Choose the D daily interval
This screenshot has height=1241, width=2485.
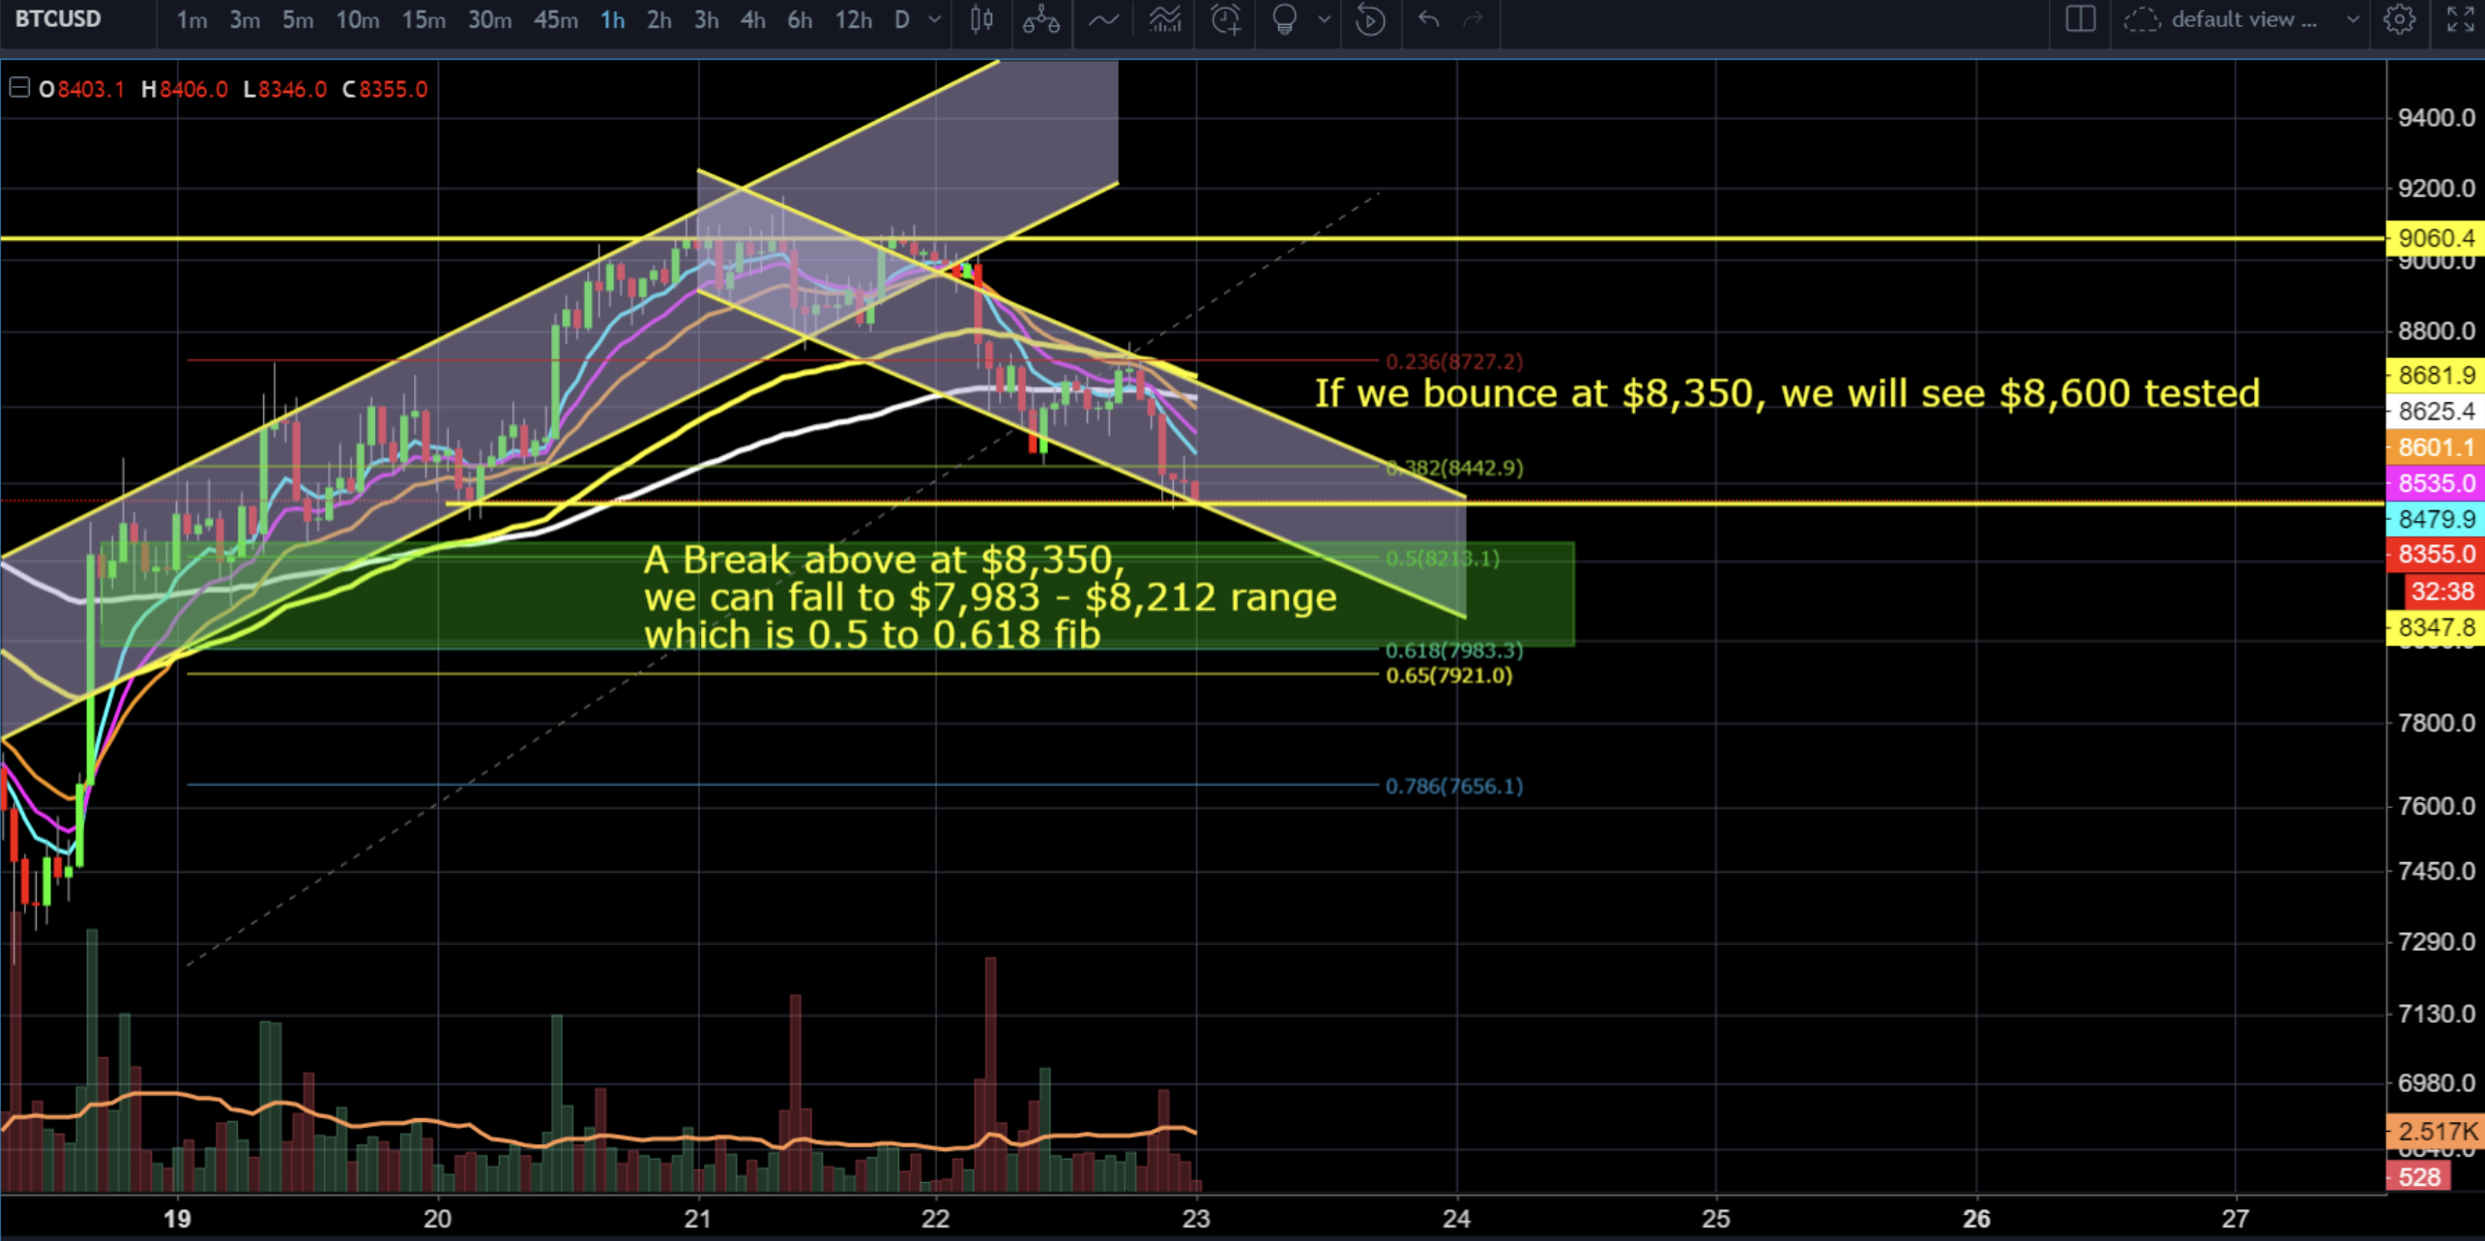(901, 19)
